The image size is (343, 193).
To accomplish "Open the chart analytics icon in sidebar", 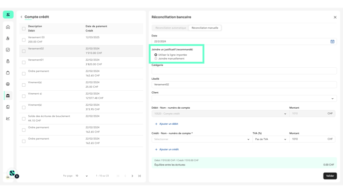I will click(x=8, y=118).
